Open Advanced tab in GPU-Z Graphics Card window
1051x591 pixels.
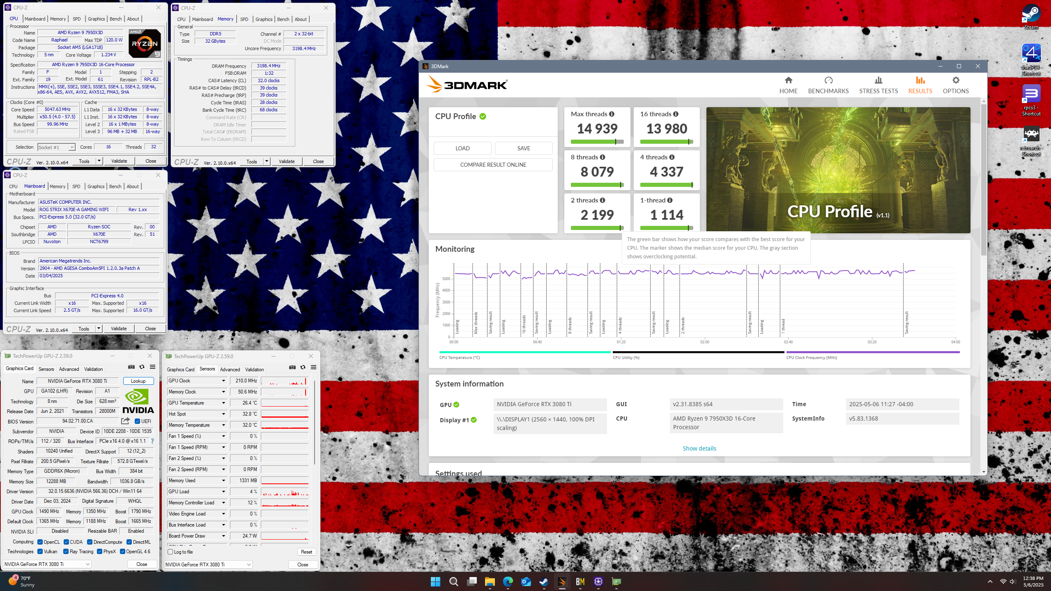tap(69, 369)
